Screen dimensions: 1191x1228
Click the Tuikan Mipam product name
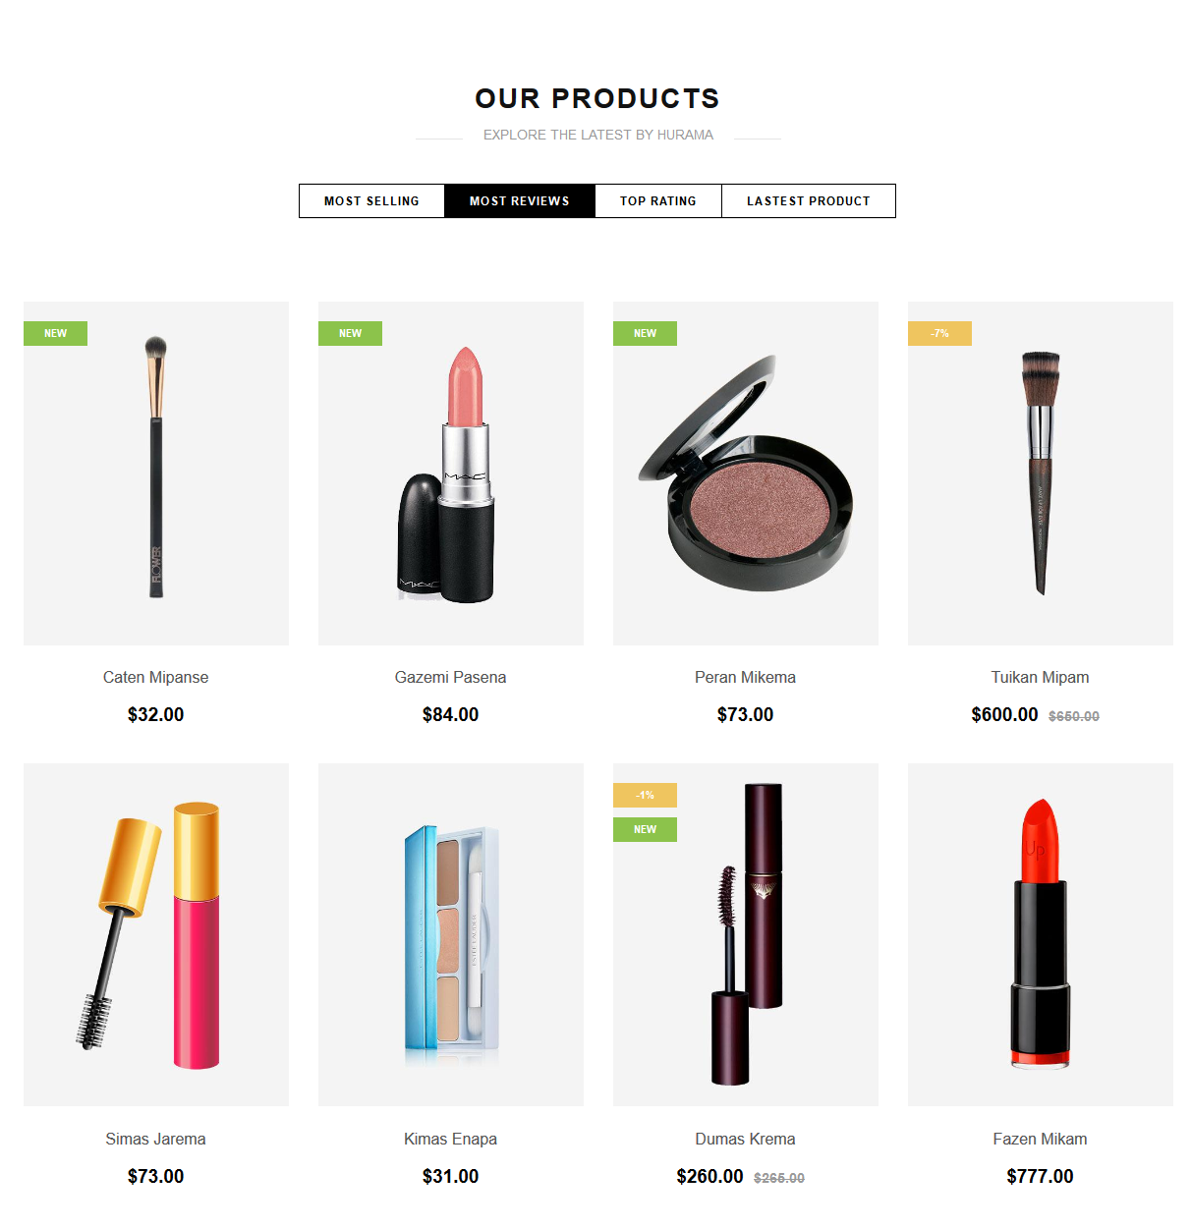click(1041, 677)
